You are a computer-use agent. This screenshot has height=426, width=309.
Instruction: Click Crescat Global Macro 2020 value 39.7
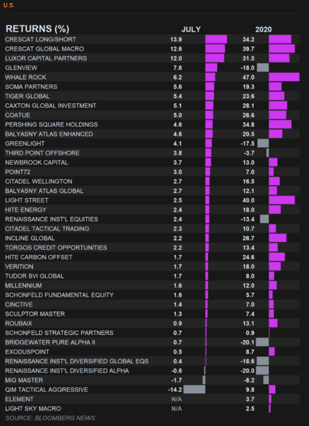[248, 49]
